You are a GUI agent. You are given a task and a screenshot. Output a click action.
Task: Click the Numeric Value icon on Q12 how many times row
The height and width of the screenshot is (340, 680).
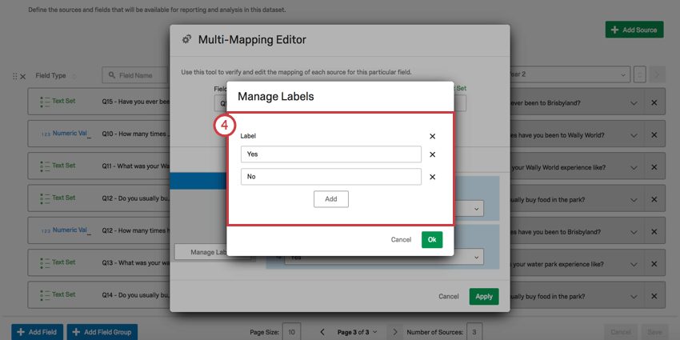46,231
